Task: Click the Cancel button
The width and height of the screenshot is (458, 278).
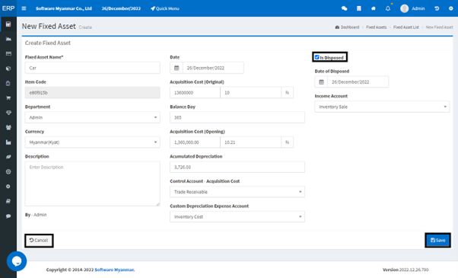Action: (x=39, y=240)
